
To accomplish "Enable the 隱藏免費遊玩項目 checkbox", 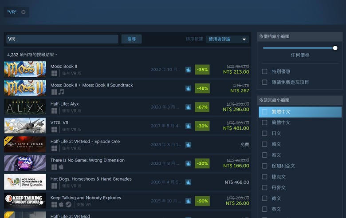I will point(264,83).
